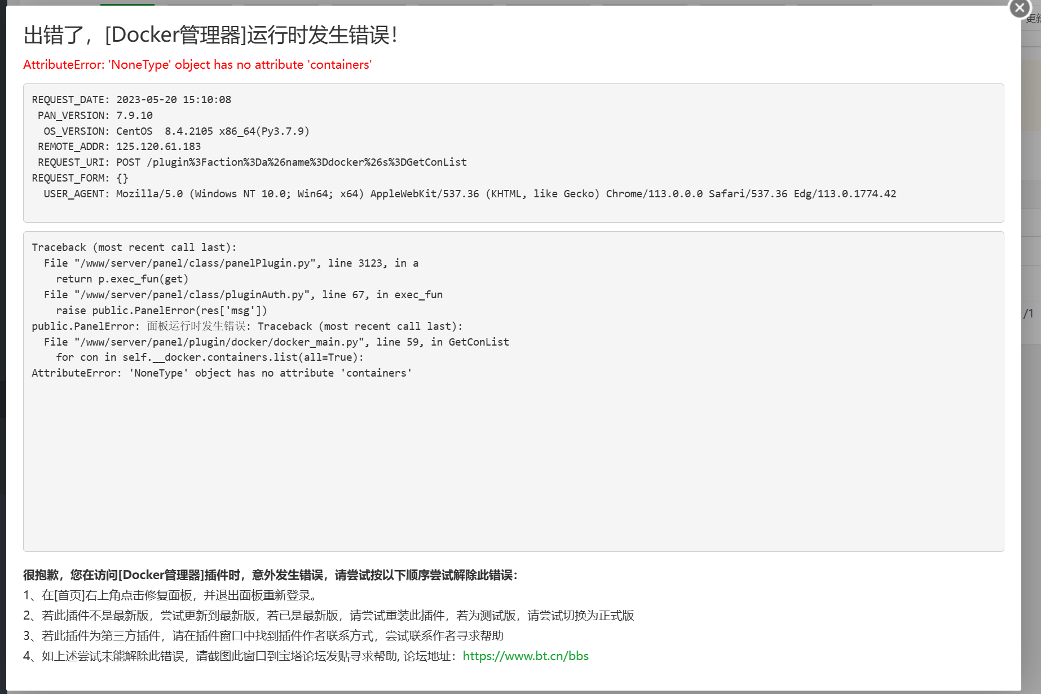Click step 1 about repairing the panel

click(x=171, y=595)
